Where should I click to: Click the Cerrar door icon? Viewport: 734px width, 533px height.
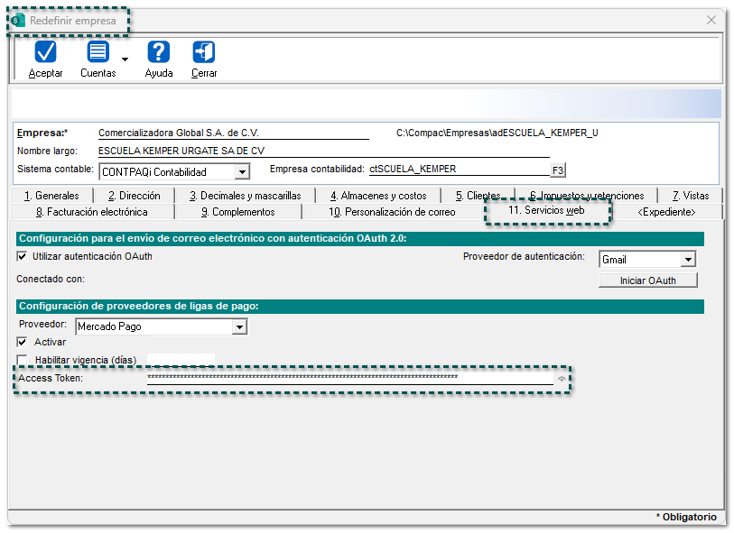click(204, 53)
